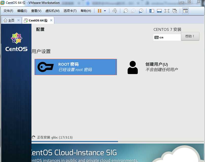Open the ROOT 密码 settings tile

point(76,67)
